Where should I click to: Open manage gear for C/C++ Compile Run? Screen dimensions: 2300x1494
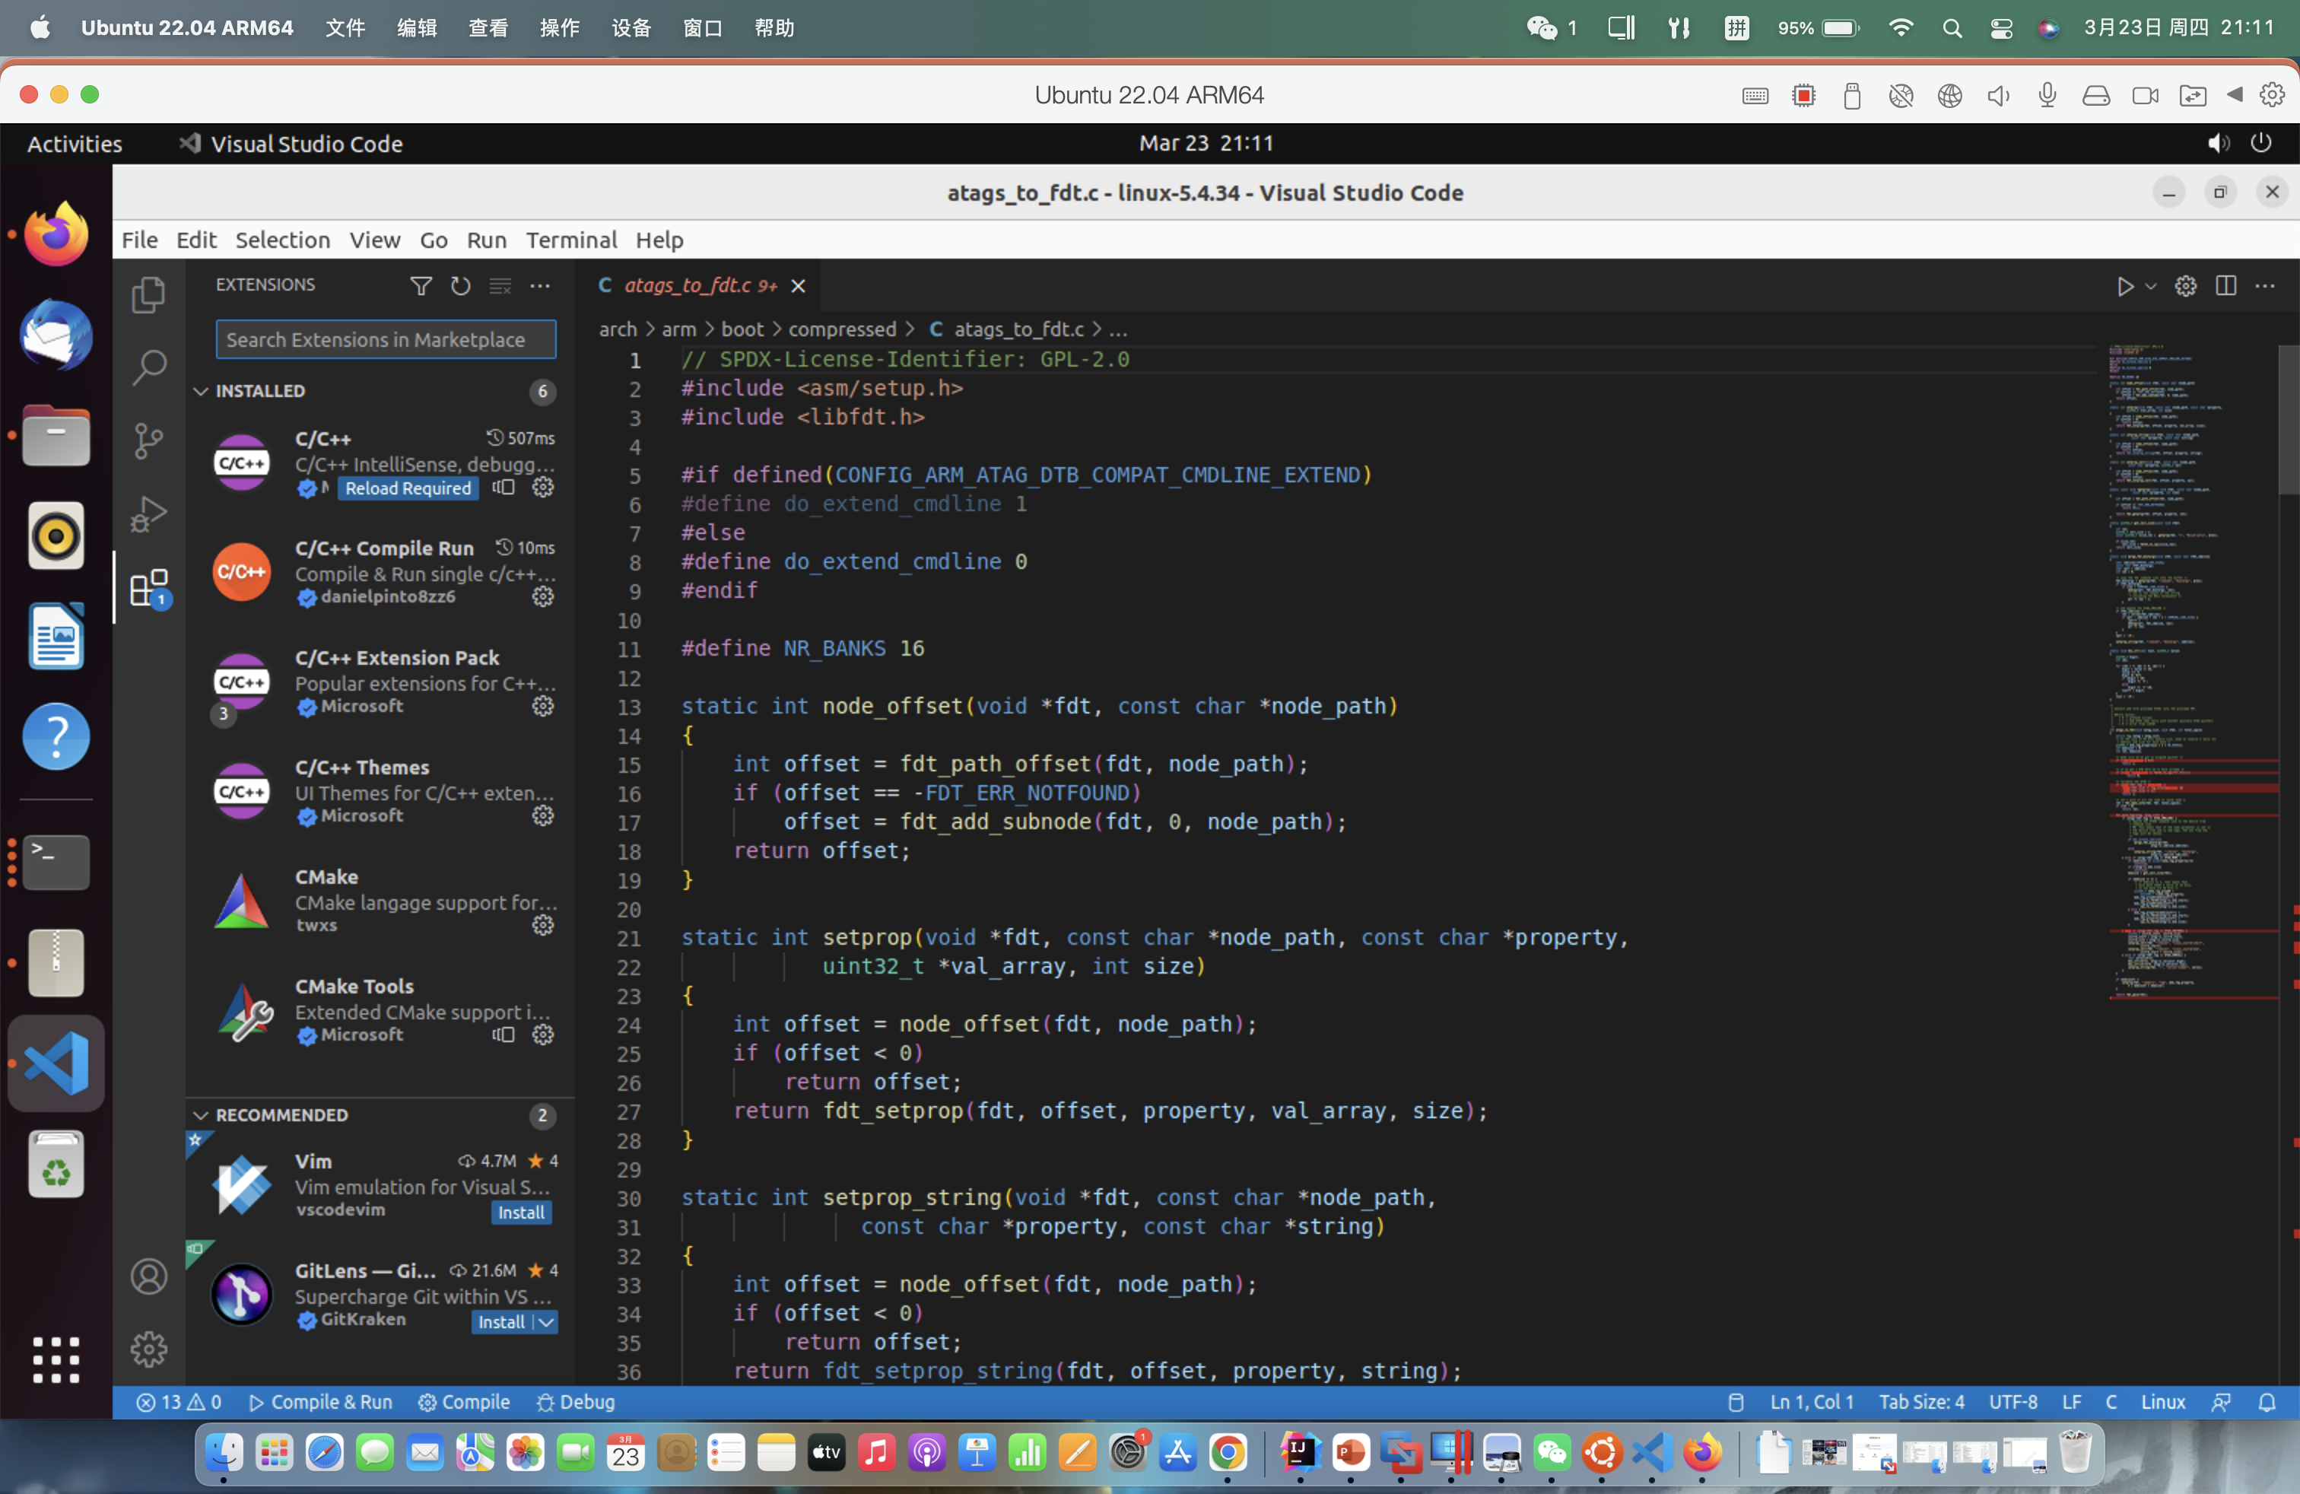[x=543, y=596]
